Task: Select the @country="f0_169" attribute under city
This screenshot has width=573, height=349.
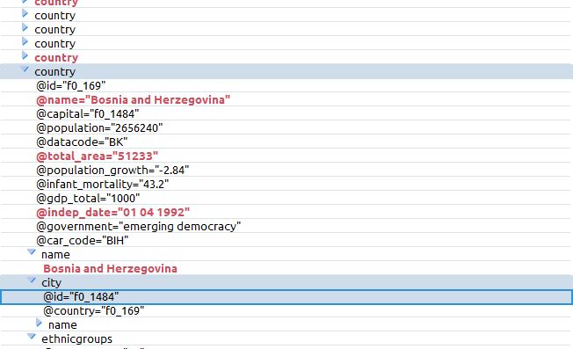Action: tap(93, 311)
